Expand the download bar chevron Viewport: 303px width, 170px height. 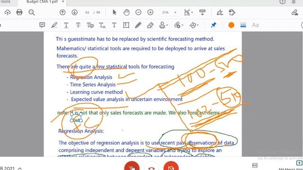[x=20, y=169]
